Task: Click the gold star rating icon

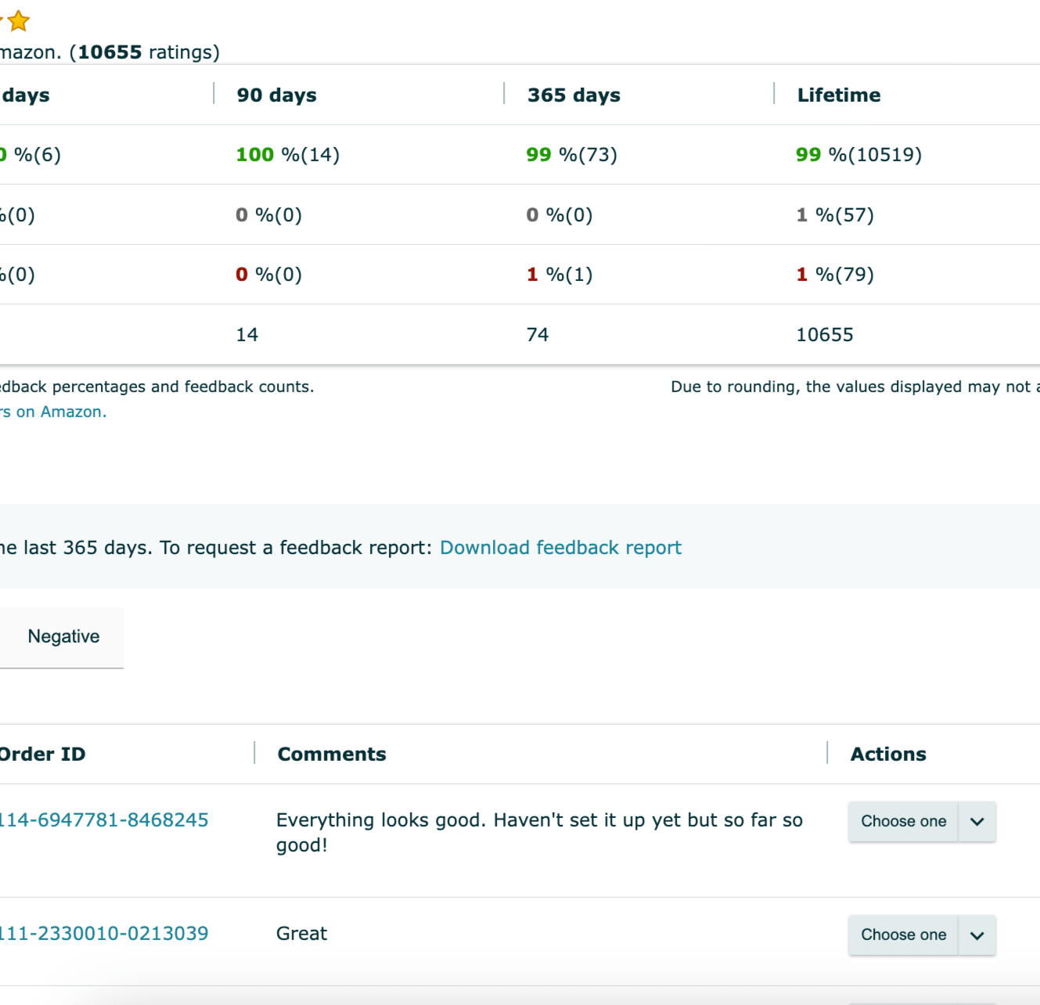Action: click(18, 21)
